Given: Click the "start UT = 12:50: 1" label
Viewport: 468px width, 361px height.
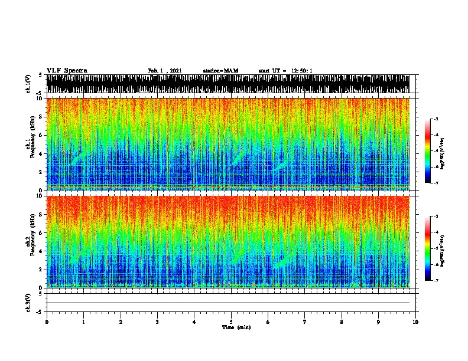Looking at the screenshot, I should coord(285,71).
